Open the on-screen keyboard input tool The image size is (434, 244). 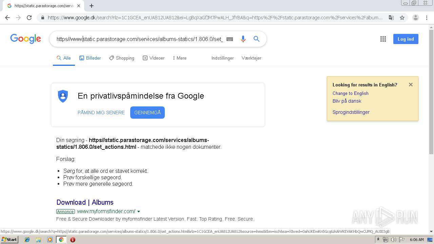pyautogui.click(x=230, y=39)
